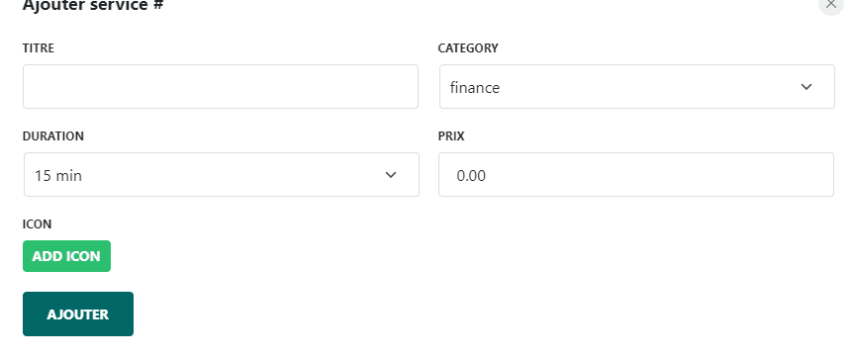Click the CATEGORY field label
Screen dimensions: 853x357
point(468,48)
